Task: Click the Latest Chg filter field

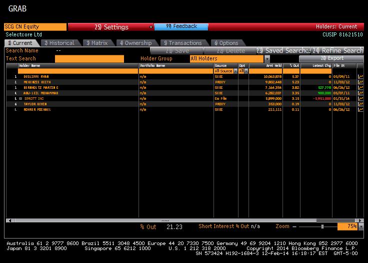Action: coord(316,71)
